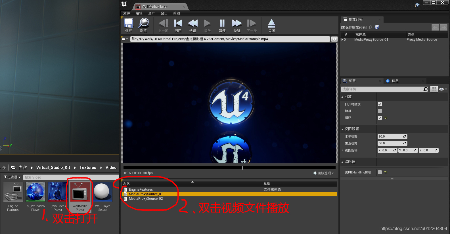Toggle the 受PIEHandling影响 checkbox
This screenshot has width=450, height=234.
pyautogui.click(x=380, y=172)
